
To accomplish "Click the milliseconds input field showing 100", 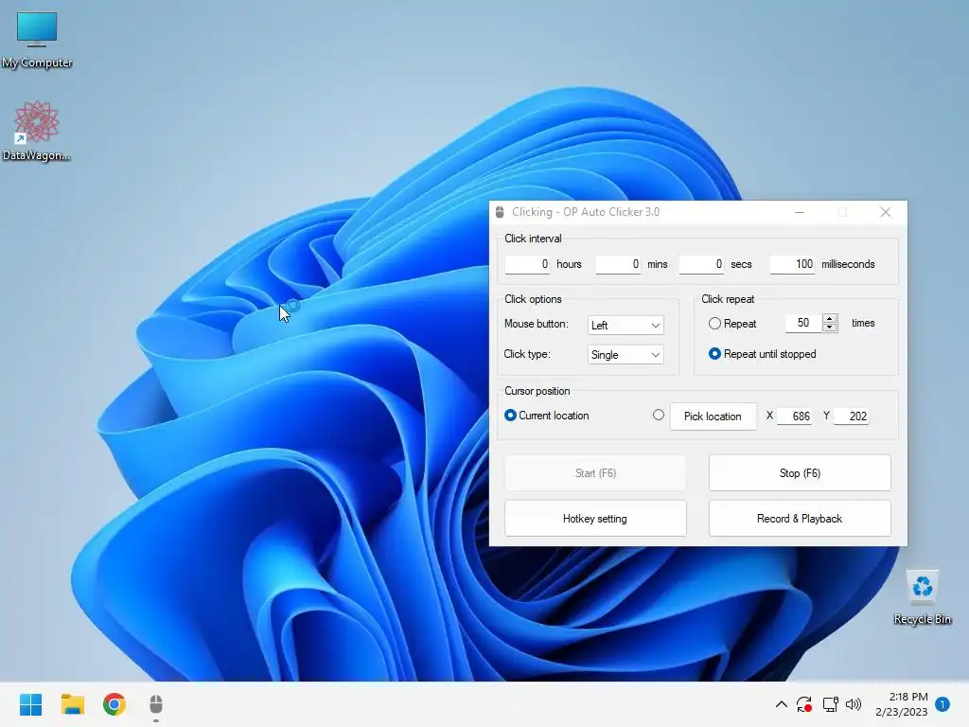I will [792, 264].
